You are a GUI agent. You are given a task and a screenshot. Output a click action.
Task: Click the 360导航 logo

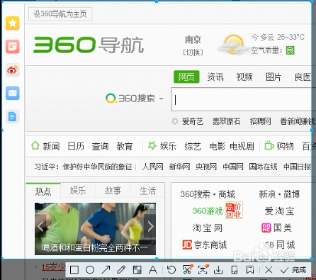click(x=89, y=45)
